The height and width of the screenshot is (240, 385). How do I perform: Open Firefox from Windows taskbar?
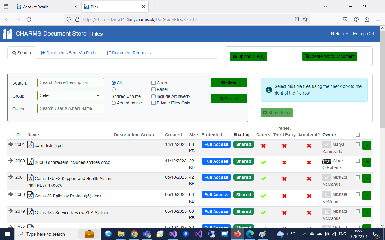[x=238, y=234]
